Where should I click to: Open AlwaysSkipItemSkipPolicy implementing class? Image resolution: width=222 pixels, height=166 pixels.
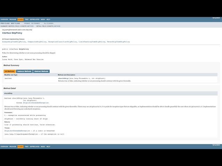pos(14,42)
